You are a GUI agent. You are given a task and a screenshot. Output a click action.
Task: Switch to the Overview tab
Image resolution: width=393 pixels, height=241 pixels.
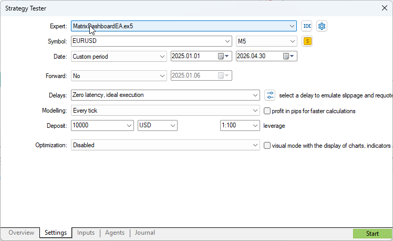(21, 233)
